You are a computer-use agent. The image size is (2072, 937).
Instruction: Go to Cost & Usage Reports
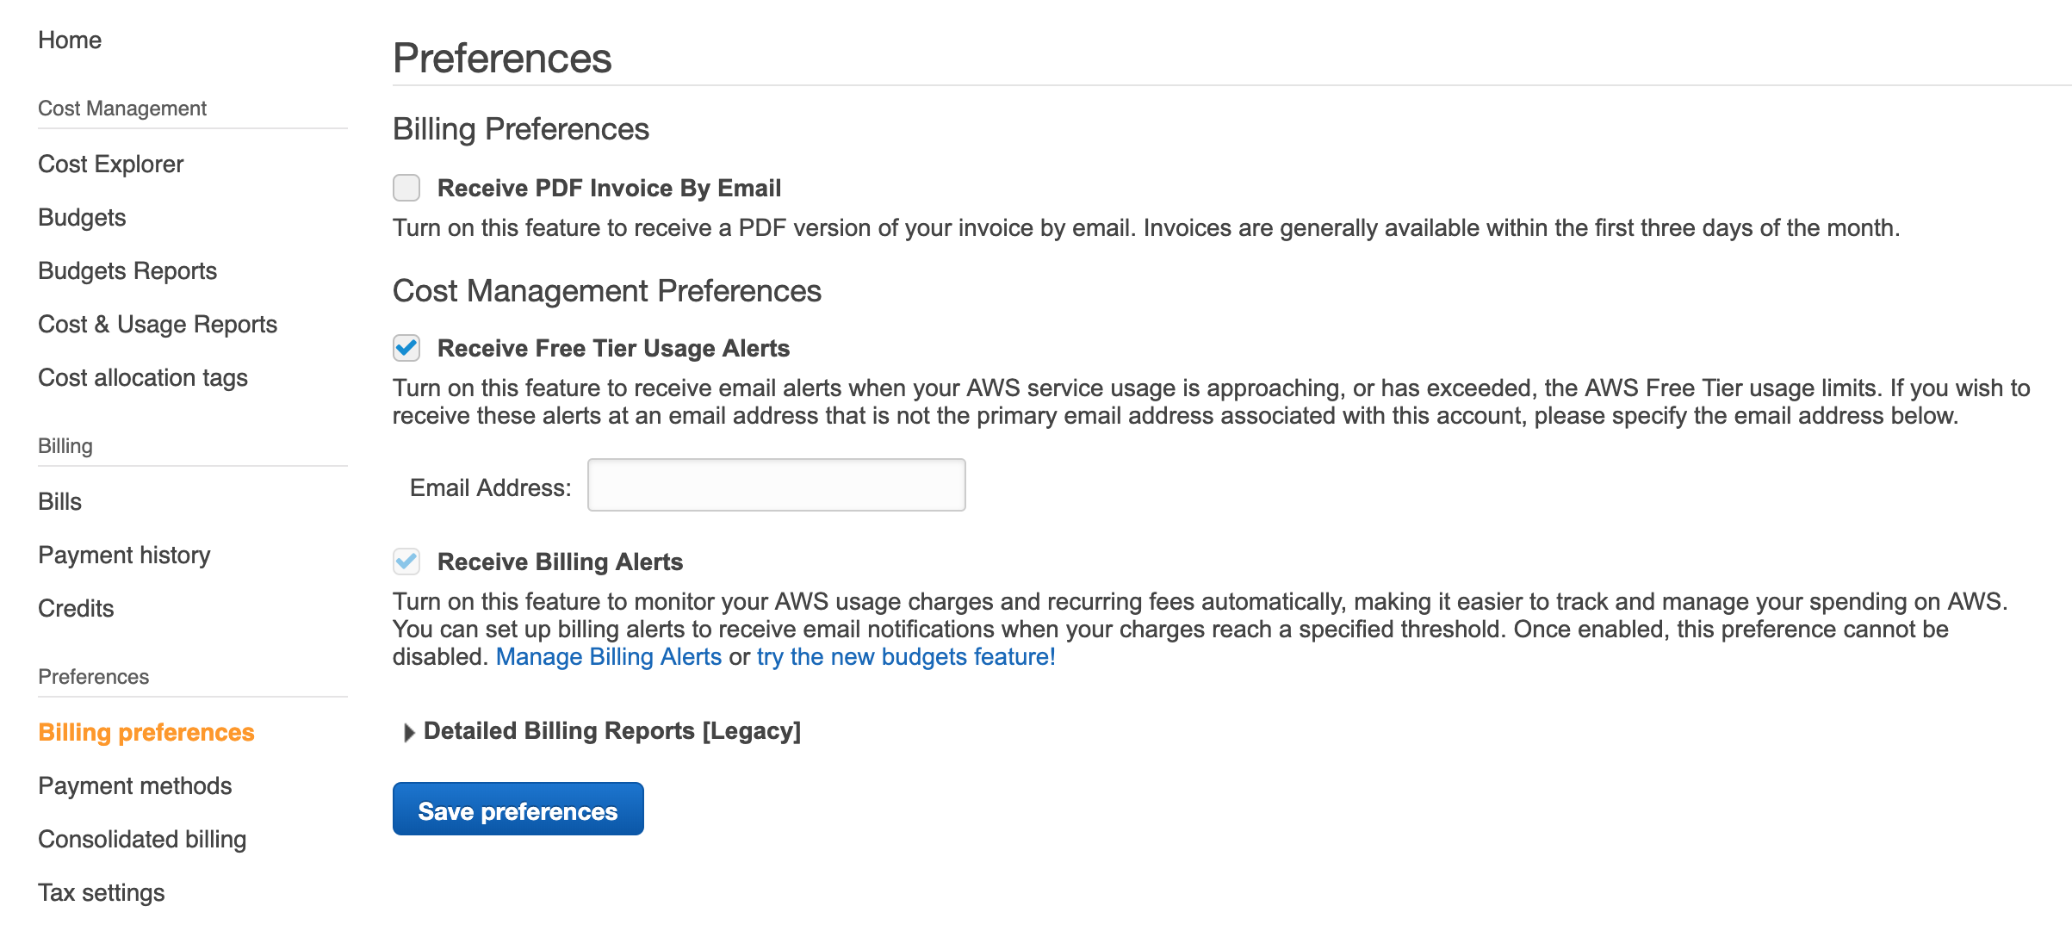pyautogui.click(x=157, y=324)
